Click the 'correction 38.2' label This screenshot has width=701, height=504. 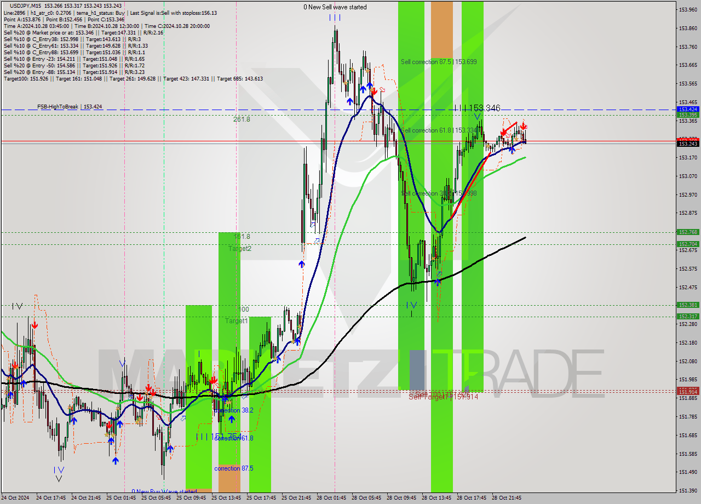233,410
